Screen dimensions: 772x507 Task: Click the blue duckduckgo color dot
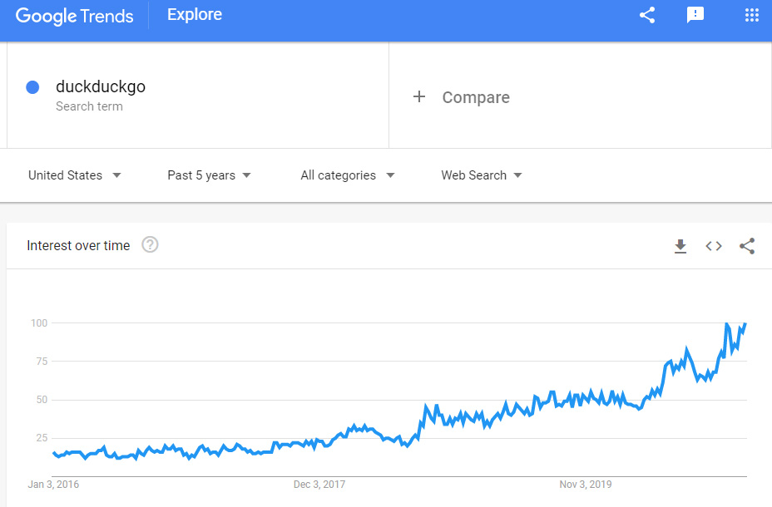32,87
